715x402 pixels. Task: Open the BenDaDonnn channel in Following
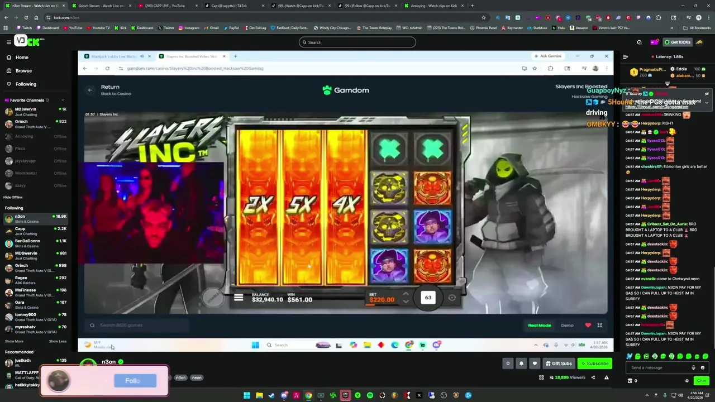pyautogui.click(x=35, y=243)
